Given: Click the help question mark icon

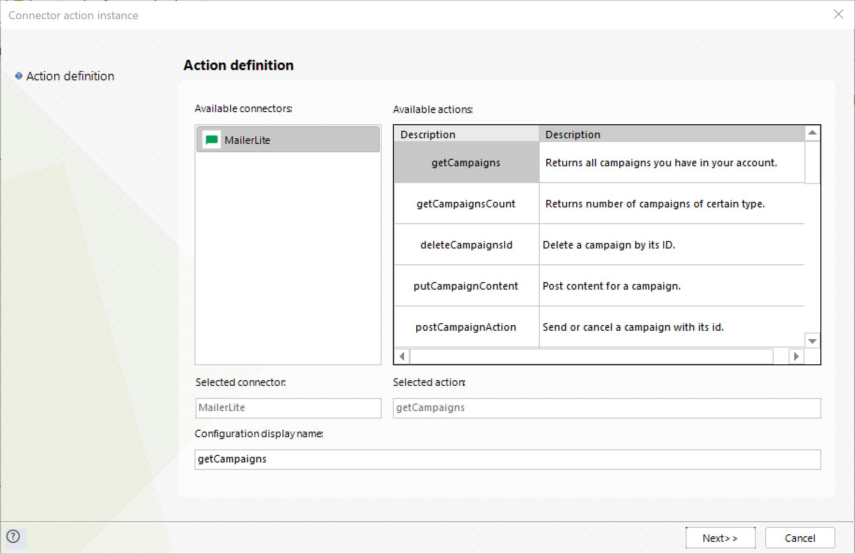Looking at the screenshot, I should coord(14,536).
